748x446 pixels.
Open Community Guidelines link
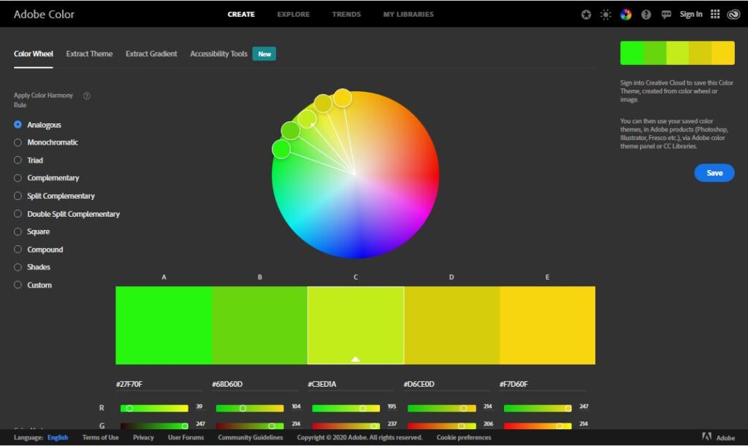pos(251,437)
